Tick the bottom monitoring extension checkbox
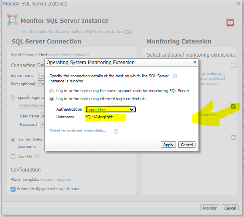This screenshot has width=244, height=218. coord(233,137)
